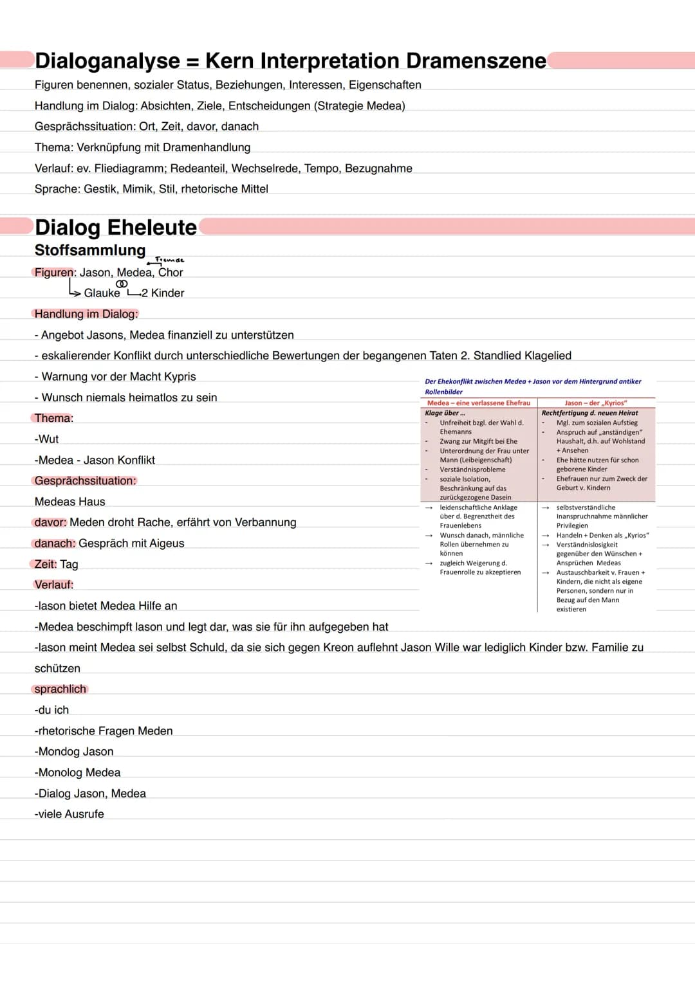Click the handwritten 'Fremde' annotation
The width and height of the screenshot is (695, 982).
(x=170, y=260)
